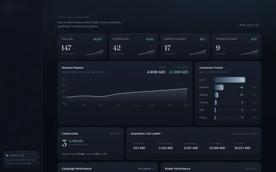This screenshot has height=172, width=276.
Task: Click the Conversion Funnel heading
Action: pyautogui.click(x=211, y=68)
